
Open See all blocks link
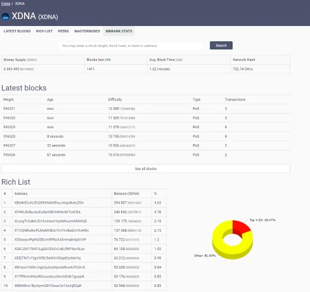tap(146, 169)
